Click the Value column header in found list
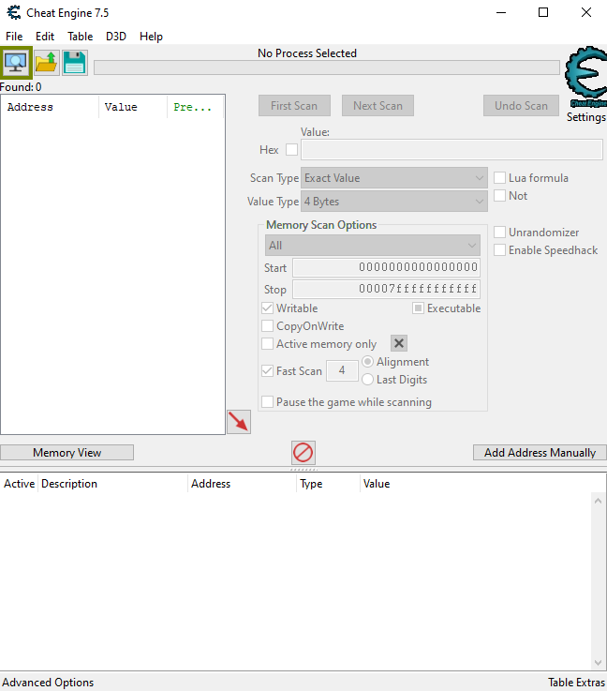The image size is (607, 691). coord(133,107)
